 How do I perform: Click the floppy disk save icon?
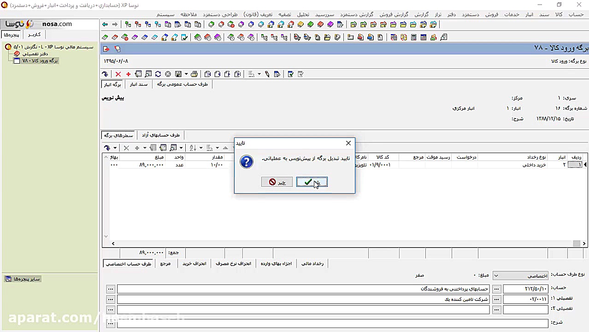point(178,74)
